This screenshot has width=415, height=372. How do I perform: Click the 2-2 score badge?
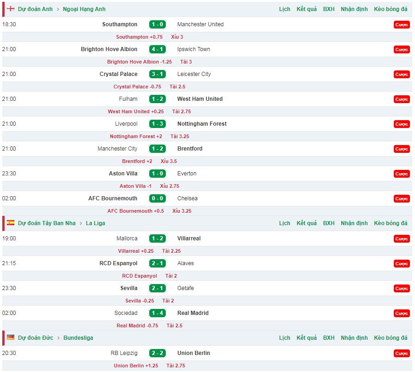[x=158, y=353]
